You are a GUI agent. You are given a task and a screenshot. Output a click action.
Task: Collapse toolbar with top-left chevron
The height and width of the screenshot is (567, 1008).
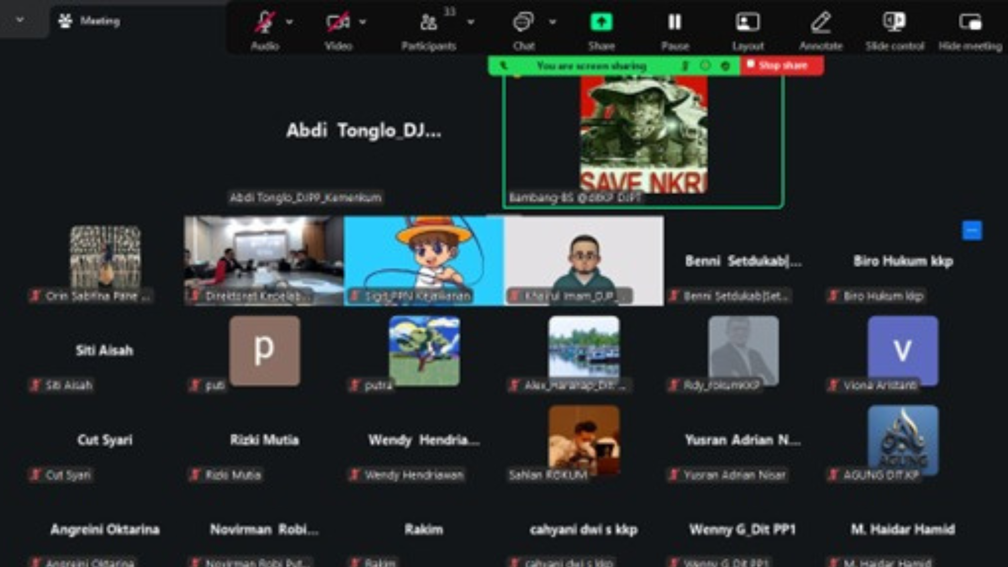pyautogui.click(x=20, y=20)
